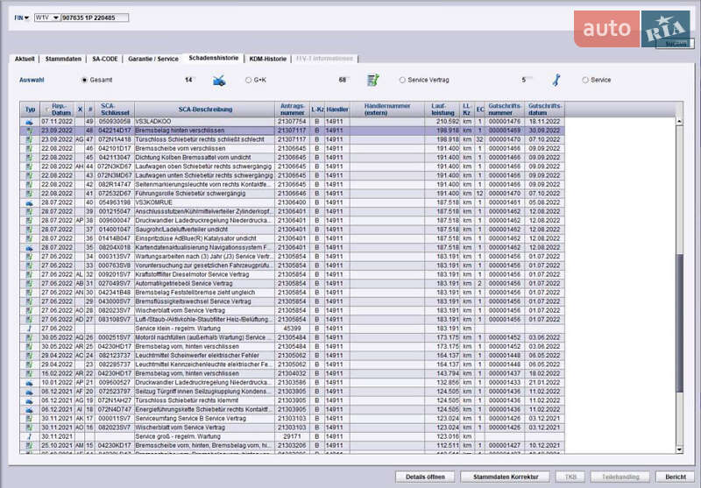Expand the WTV combo box
The width and height of the screenshot is (701, 488).
pos(57,18)
